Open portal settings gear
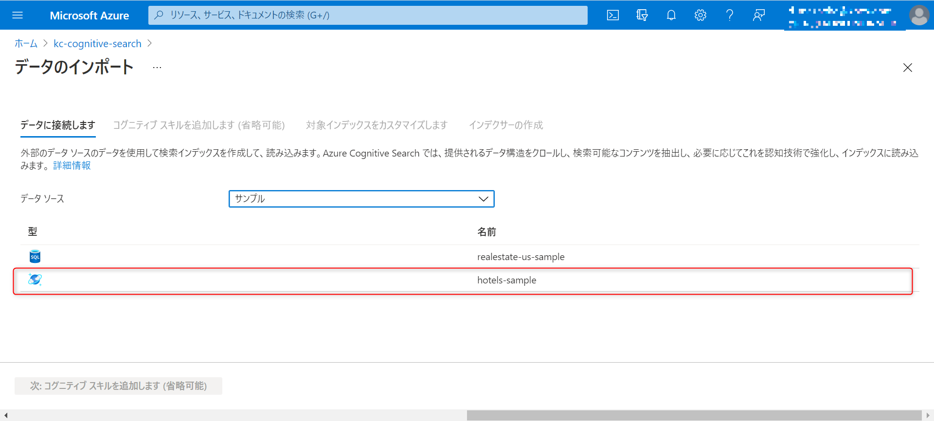 click(700, 15)
